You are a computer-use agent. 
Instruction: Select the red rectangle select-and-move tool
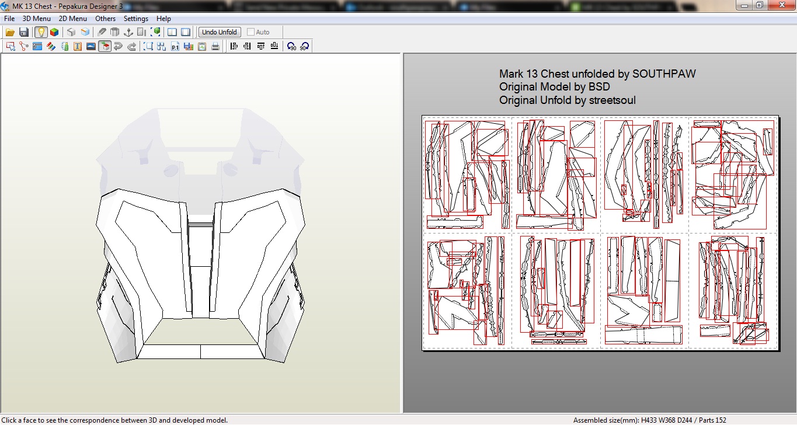pyautogui.click(x=11, y=46)
